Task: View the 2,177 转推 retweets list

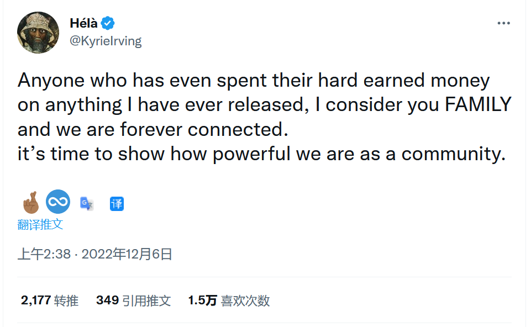Action: click(49, 300)
